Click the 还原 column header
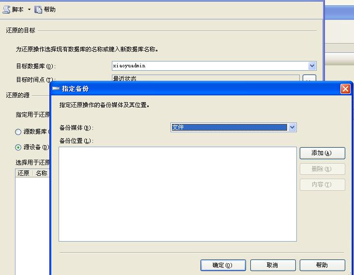The width and height of the screenshot is (354, 275). [24, 173]
